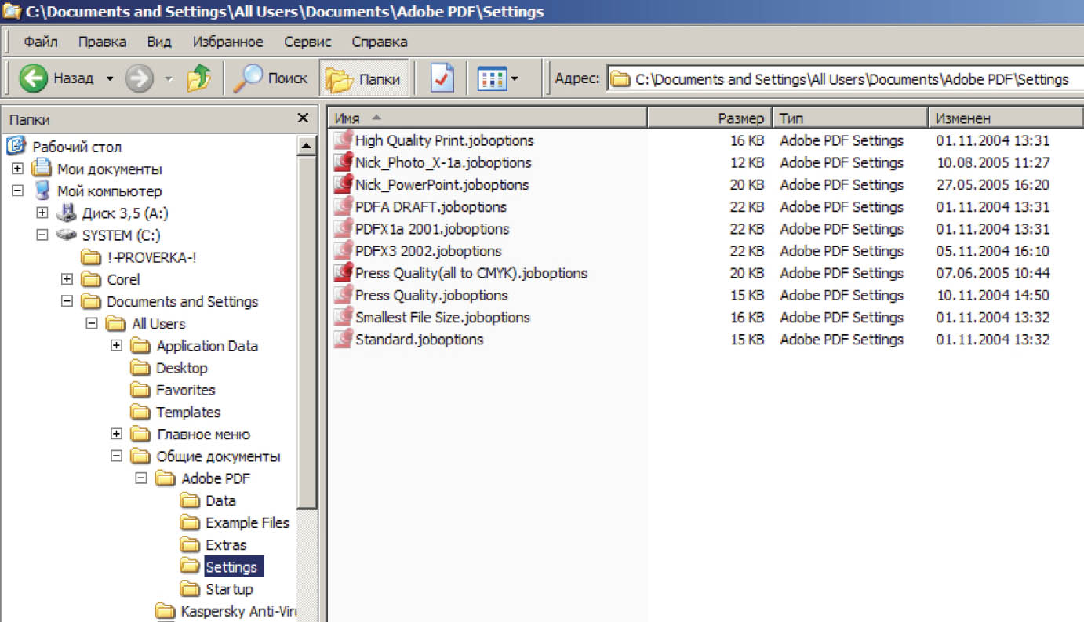Image resolution: width=1084 pixels, height=622 pixels.
Task: Click the folder tree vertical scrollbar thumb
Action: point(307,332)
